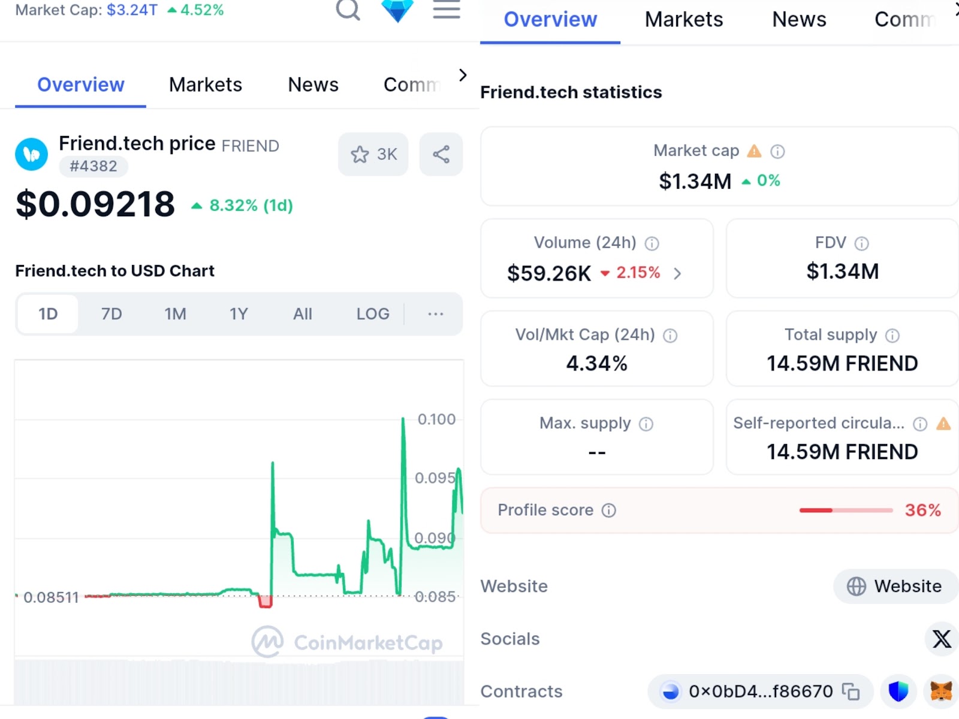The width and height of the screenshot is (959, 719).
Task: Click the 4.34% Vol/Mkt Cap value
Action: [x=597, y=363]
